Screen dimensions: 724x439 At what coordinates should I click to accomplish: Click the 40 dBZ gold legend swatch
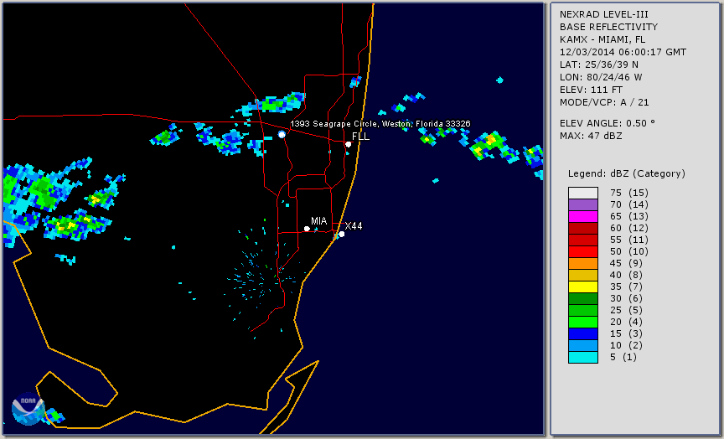click(x=583, y=275)
